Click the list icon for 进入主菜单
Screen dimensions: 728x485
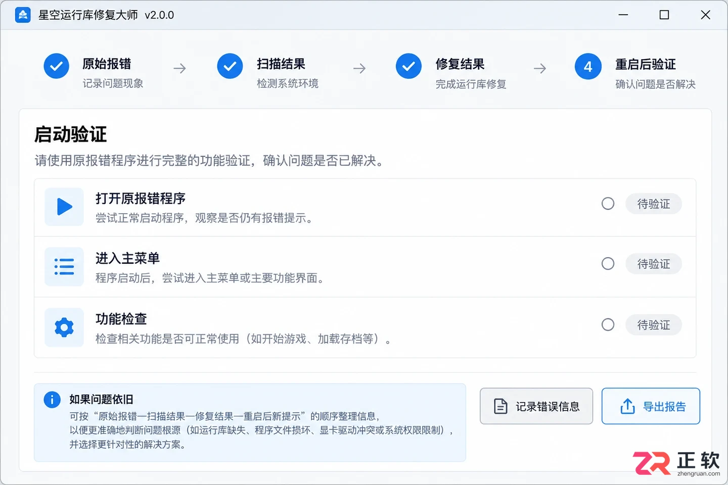tap(64, 267)
